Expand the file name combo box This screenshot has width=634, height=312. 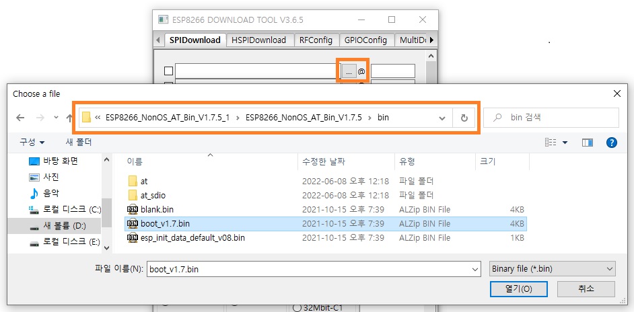pyautogui.click(x=475, y=269)
